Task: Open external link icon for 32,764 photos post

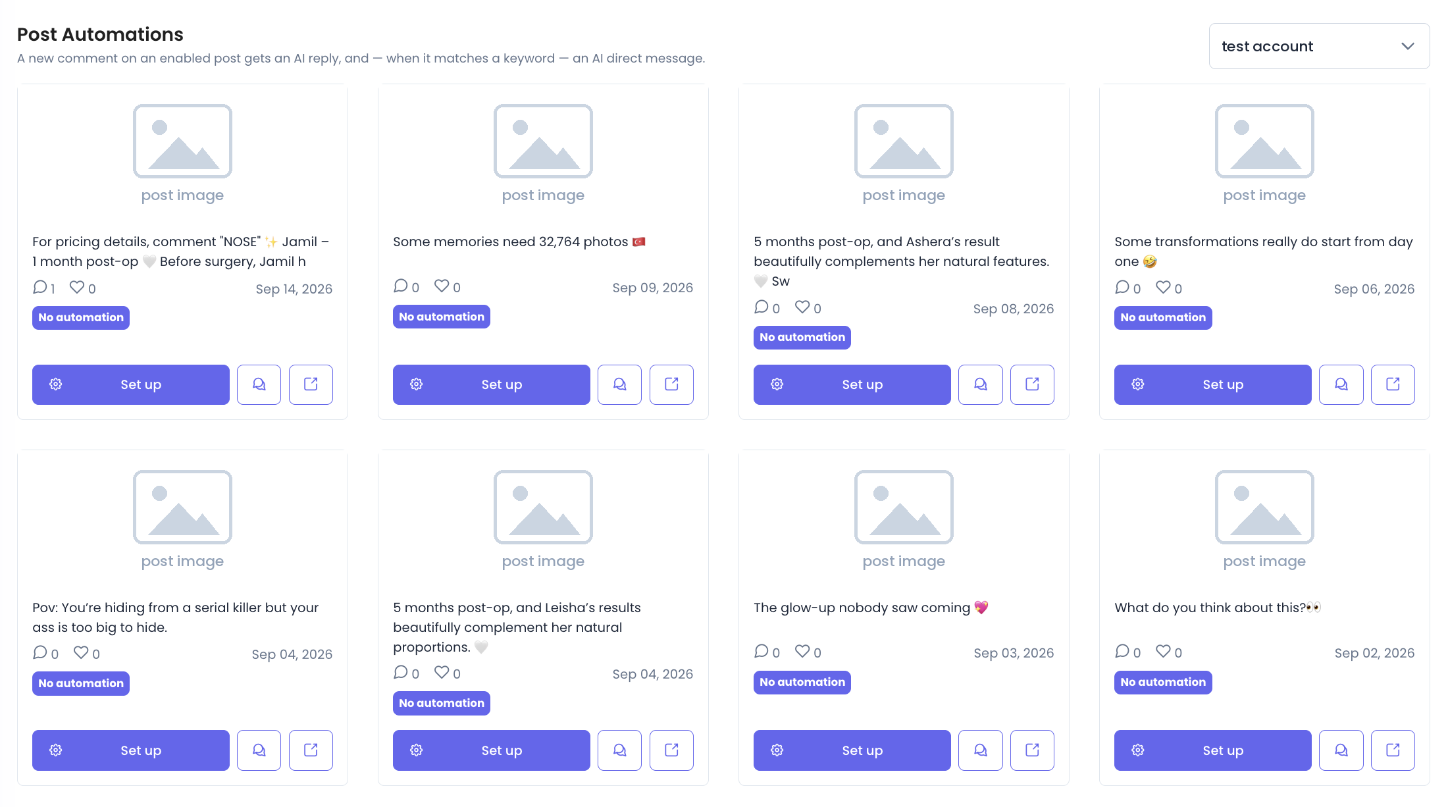Action: coord(671,384)
